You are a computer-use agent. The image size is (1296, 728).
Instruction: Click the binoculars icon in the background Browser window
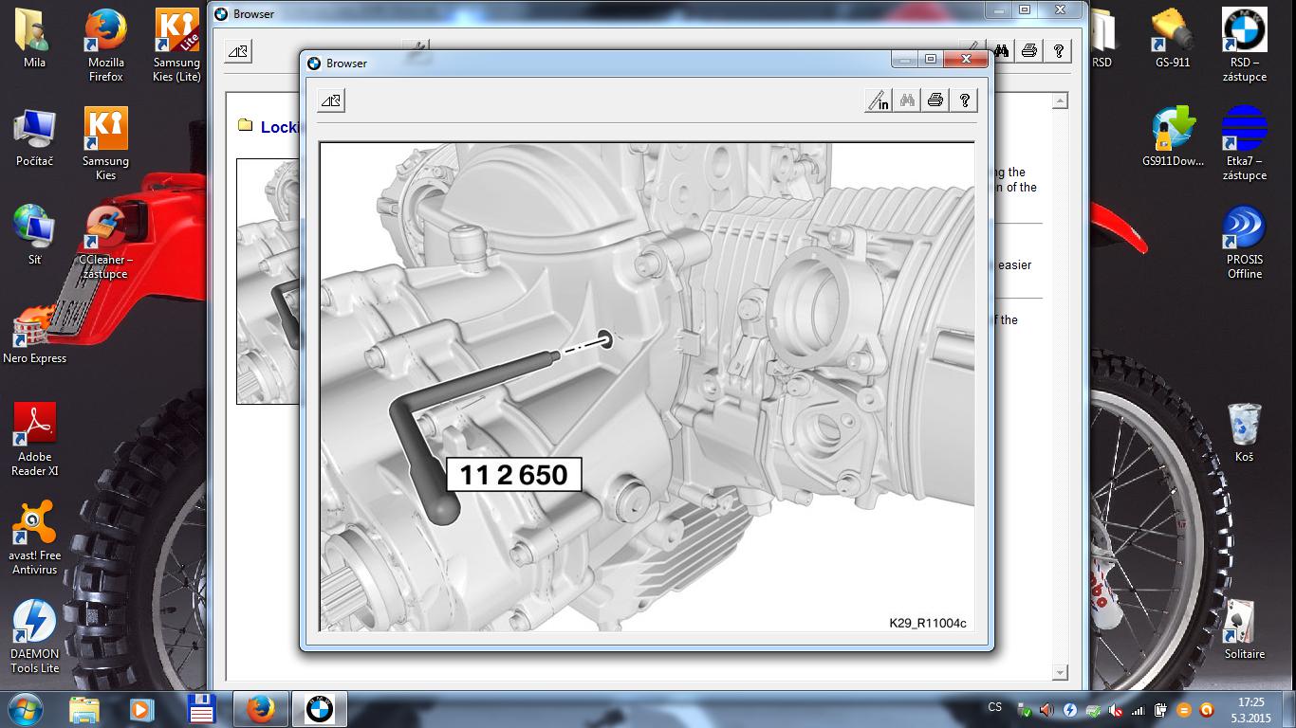point(1001,51)
